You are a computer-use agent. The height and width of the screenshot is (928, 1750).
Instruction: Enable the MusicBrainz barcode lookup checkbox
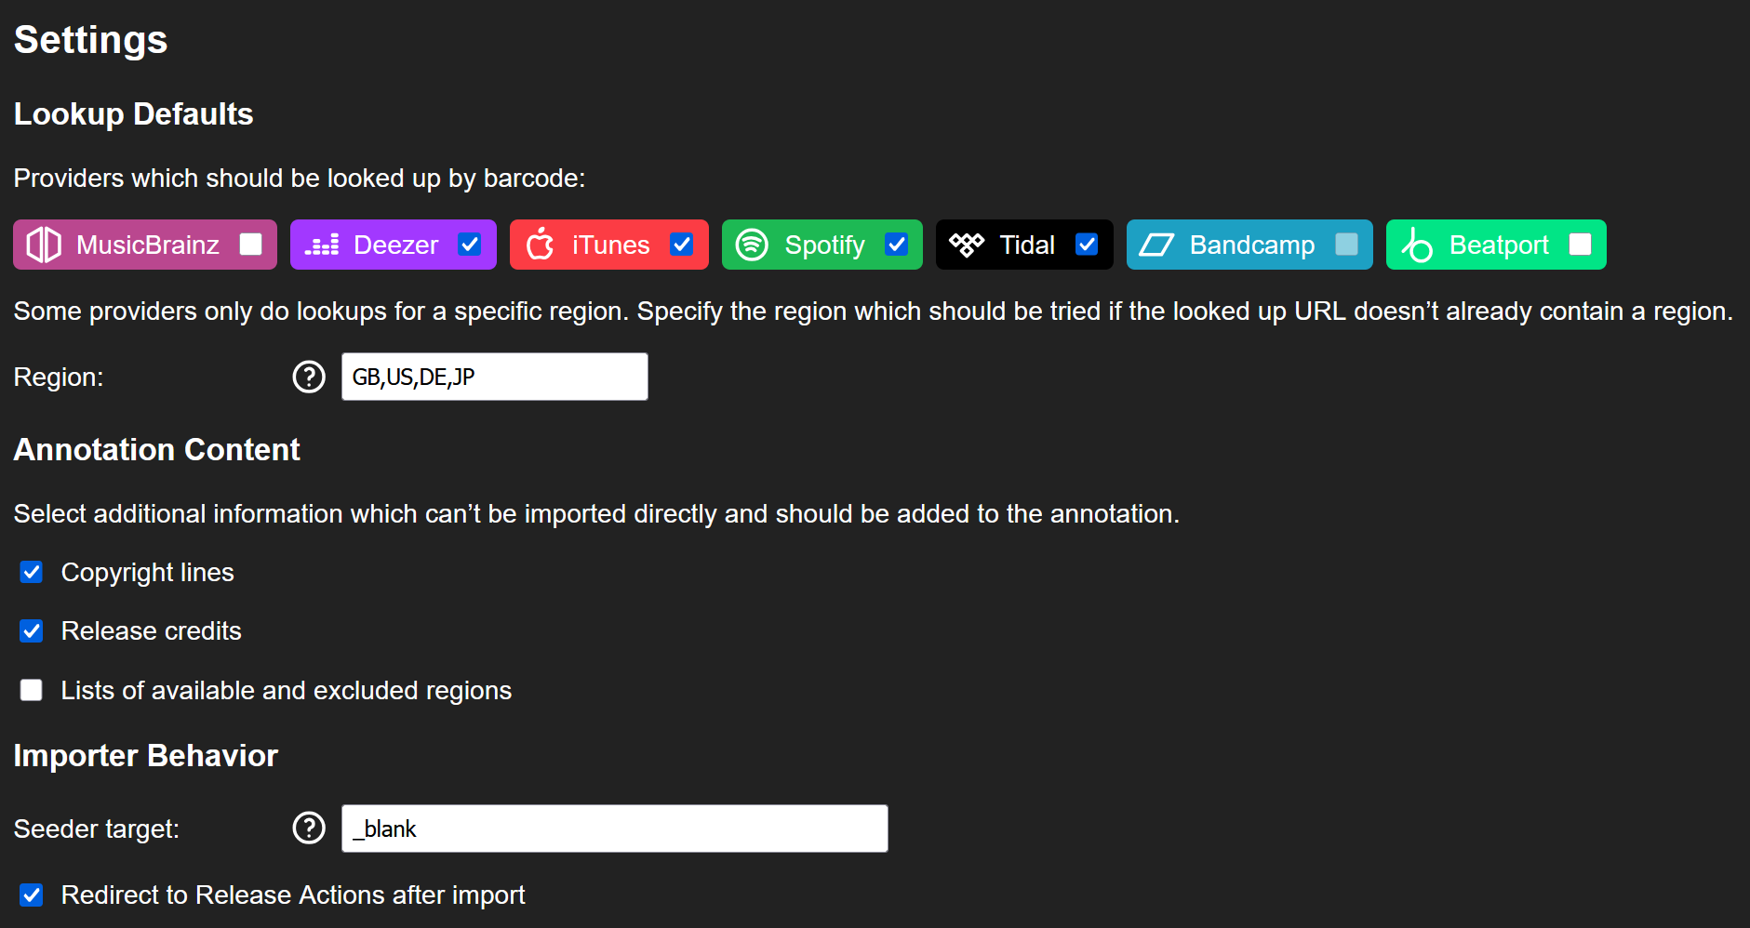tap(251, 244)
